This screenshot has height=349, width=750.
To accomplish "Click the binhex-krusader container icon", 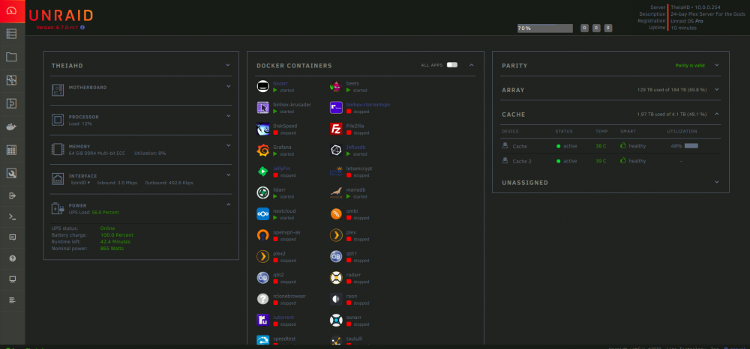I will point(262,107).
